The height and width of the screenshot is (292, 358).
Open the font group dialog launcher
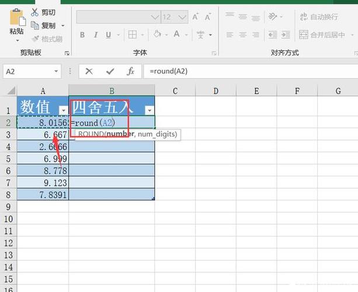click(x=214, y=53)
